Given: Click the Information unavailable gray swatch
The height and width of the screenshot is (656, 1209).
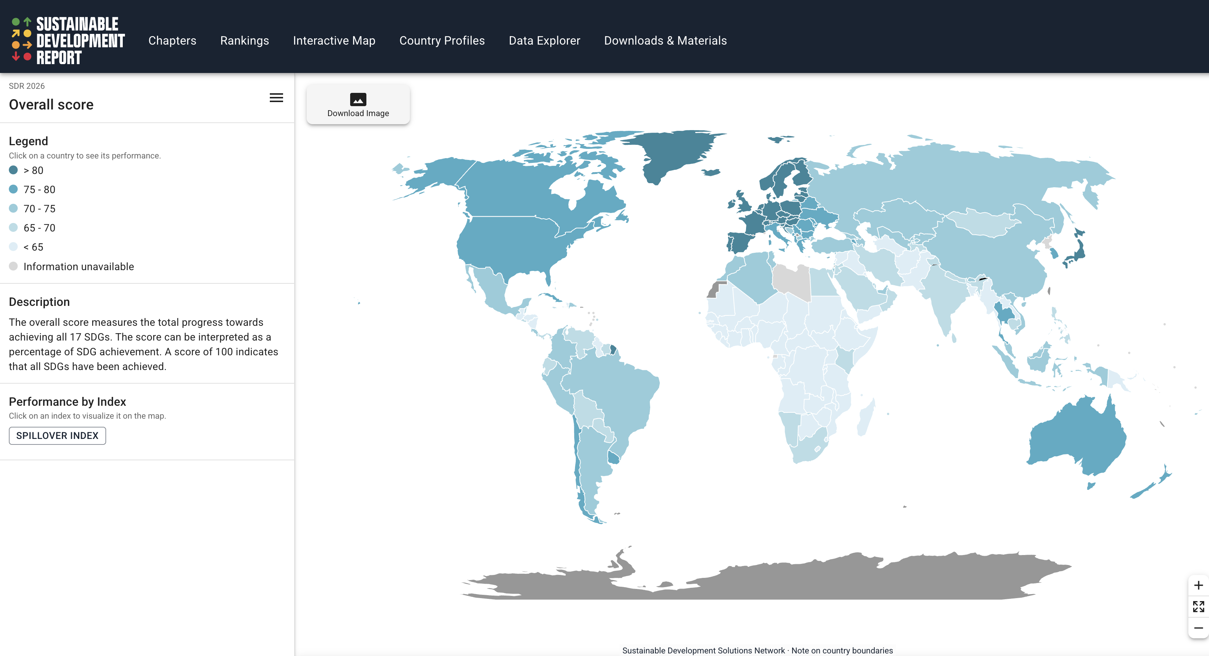Looking at the screenshot, I should (13, 266).
